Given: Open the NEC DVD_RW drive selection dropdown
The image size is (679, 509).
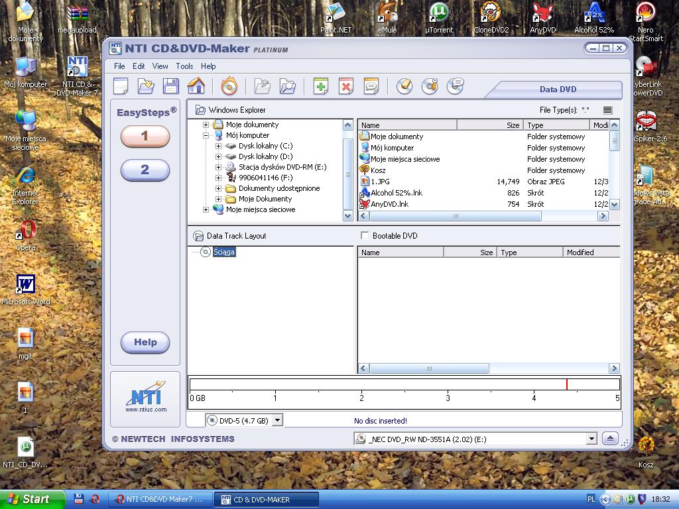Looking at the screenshot, I should point(591,439).
